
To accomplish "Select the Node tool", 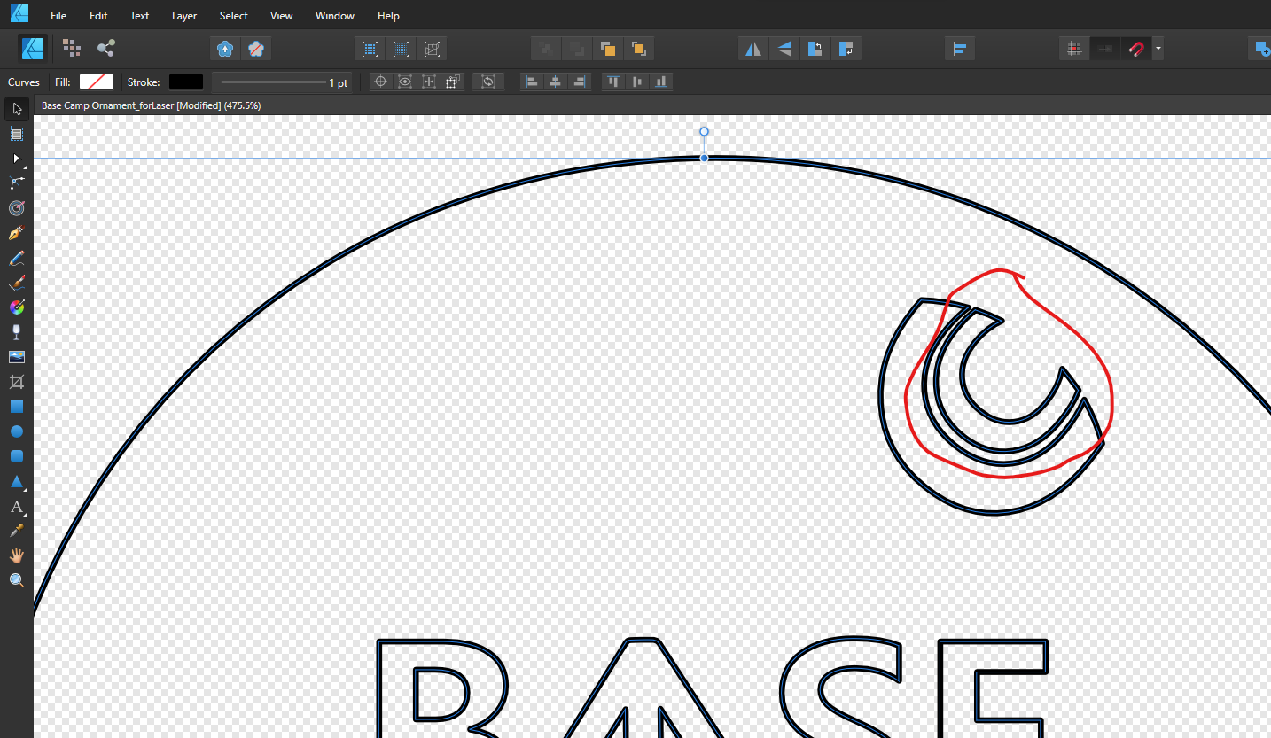I will (16, 159).
